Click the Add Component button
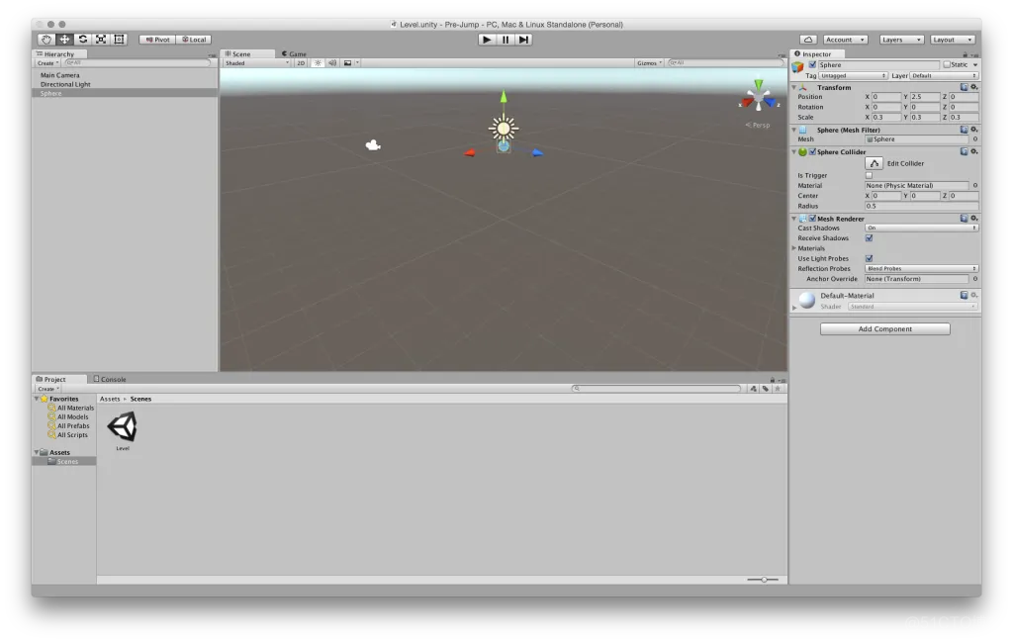This screenshot has width=1013, height=642. 884,328
